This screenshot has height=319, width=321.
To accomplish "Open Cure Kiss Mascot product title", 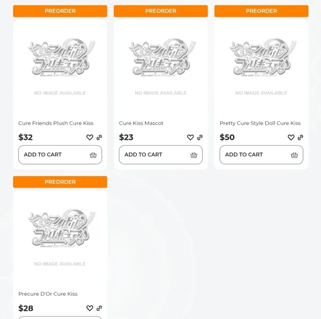I will [141, 123].
